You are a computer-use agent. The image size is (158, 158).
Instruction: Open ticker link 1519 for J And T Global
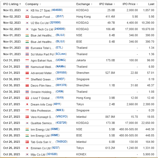click(60, 98)
